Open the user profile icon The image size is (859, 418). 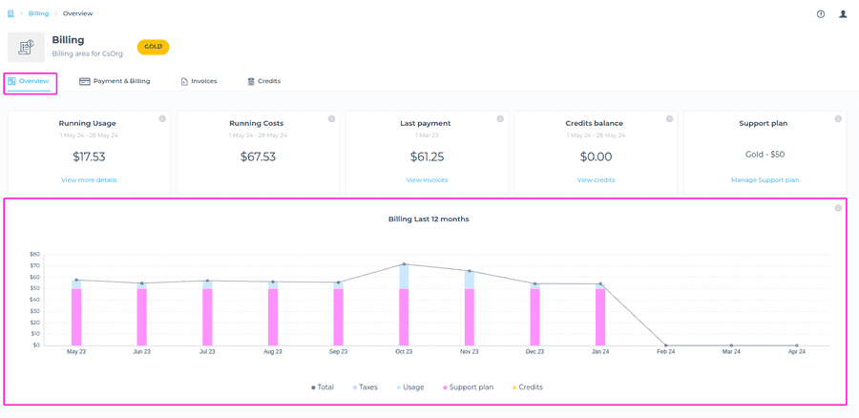pyautogui.click(x=843, y=14)
